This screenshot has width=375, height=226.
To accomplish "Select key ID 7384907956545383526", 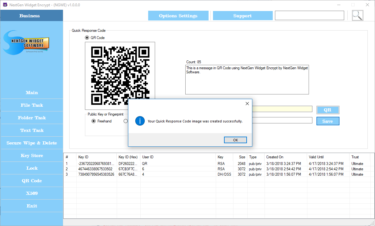I will click(x=96, y=174).
